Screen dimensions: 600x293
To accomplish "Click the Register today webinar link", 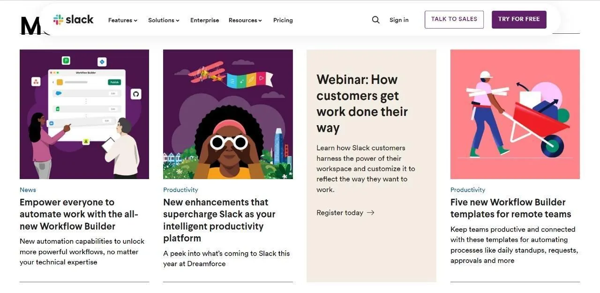I will (339, 212).
